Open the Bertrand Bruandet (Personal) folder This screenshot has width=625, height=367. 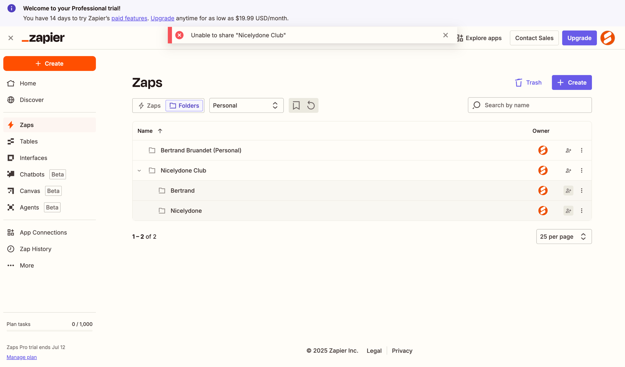(201, 150)
